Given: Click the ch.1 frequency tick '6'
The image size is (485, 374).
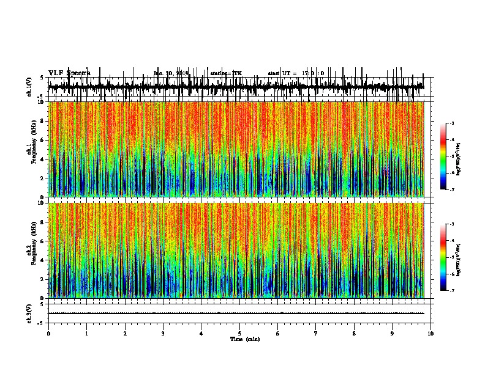Looking at the screenshot, I should point(43,140).
